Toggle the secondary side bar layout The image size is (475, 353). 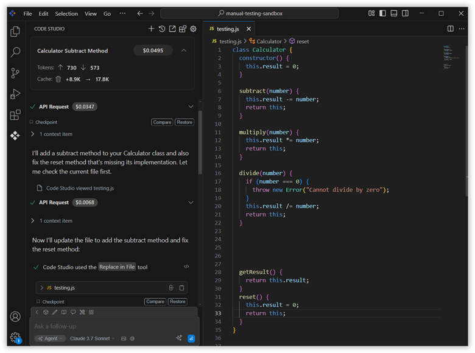coord(406,13)
